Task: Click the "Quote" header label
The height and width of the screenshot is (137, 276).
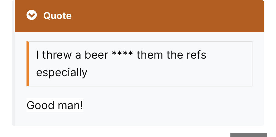Action: 57,16
